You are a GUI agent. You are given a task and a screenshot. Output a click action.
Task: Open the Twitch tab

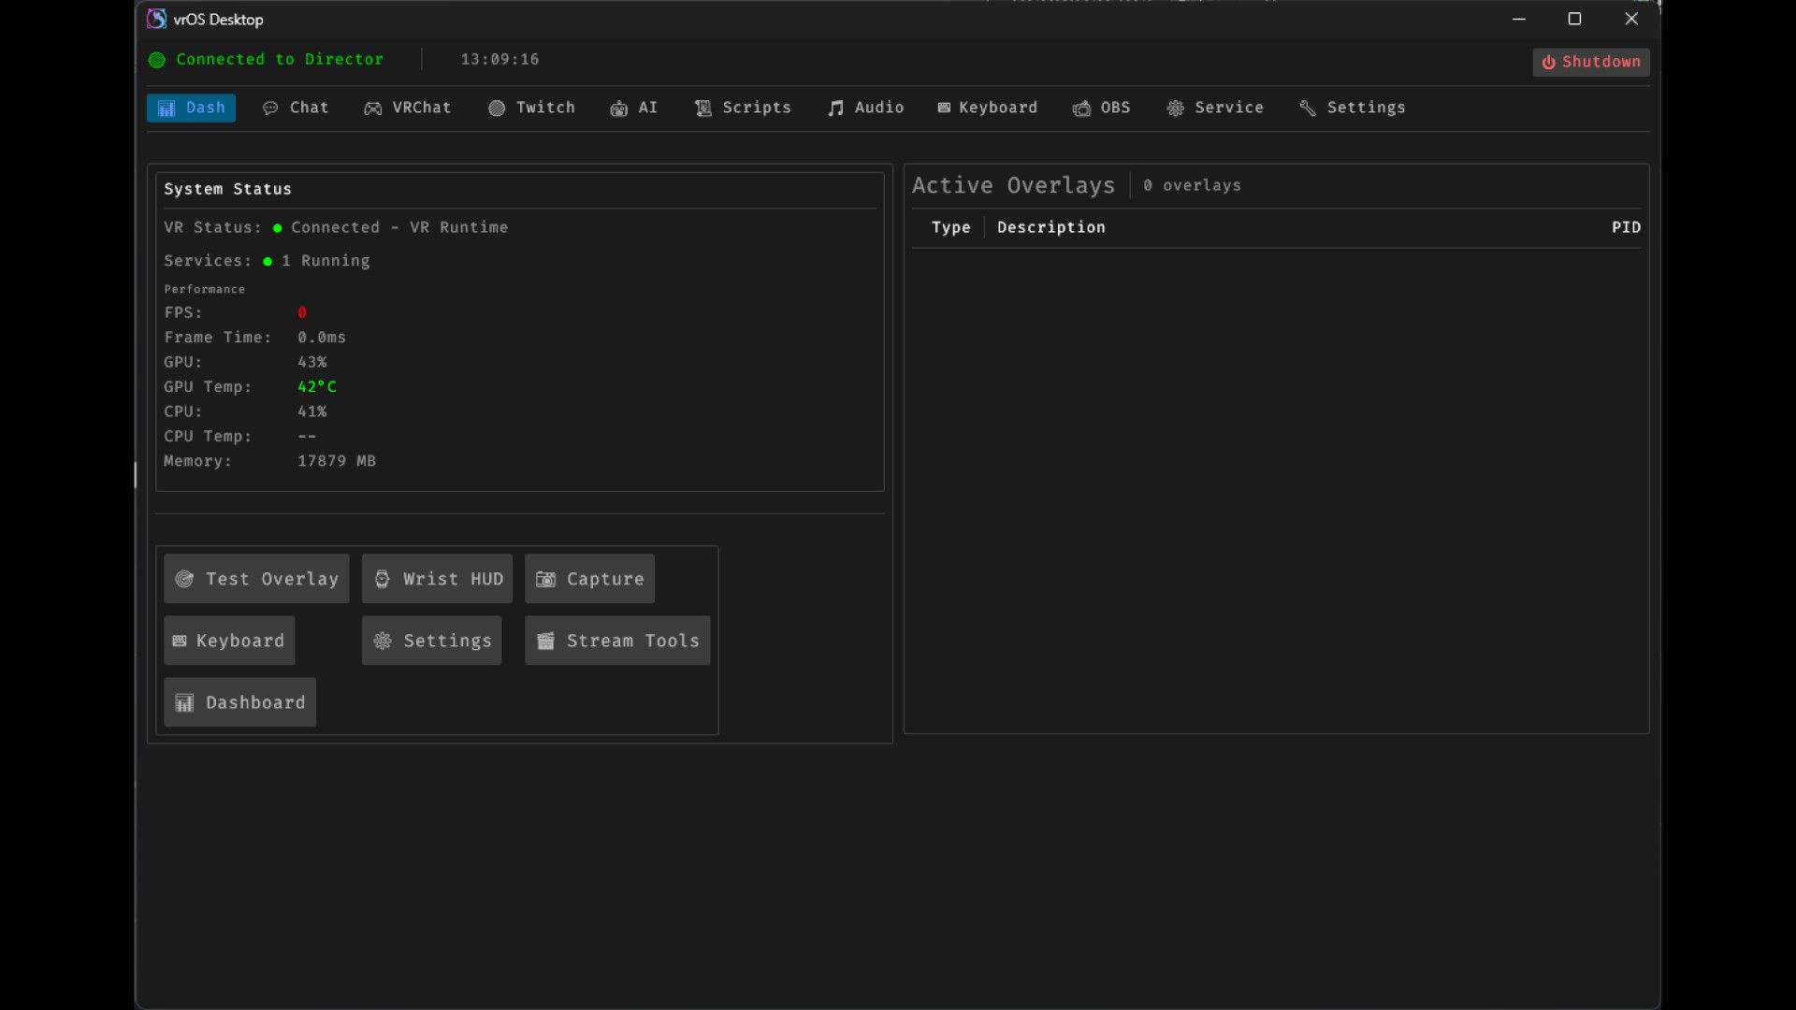531,108
